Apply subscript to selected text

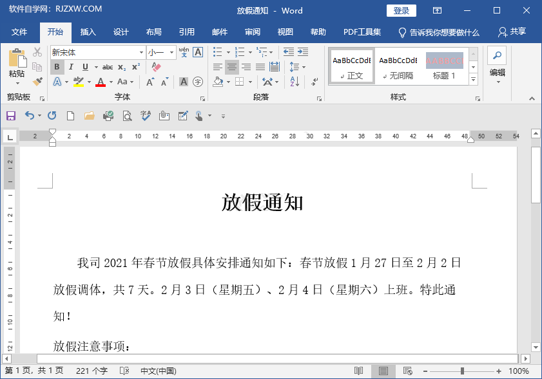[x=121, y=66]
